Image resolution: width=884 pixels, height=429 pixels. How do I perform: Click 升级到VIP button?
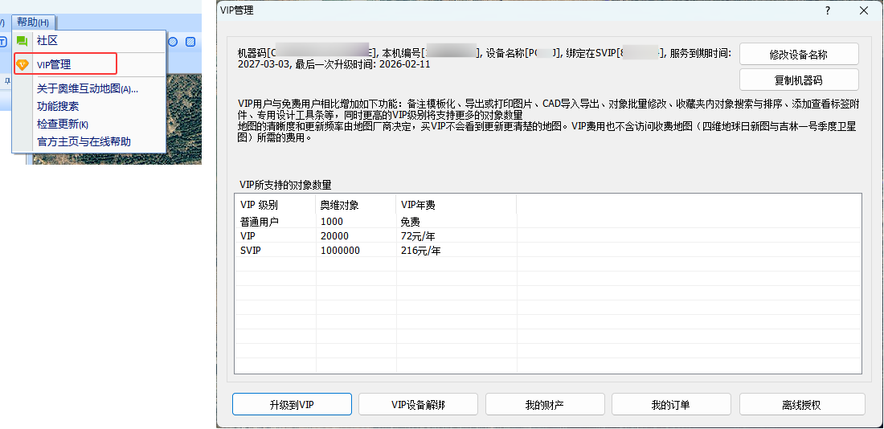tap(292, 404)
